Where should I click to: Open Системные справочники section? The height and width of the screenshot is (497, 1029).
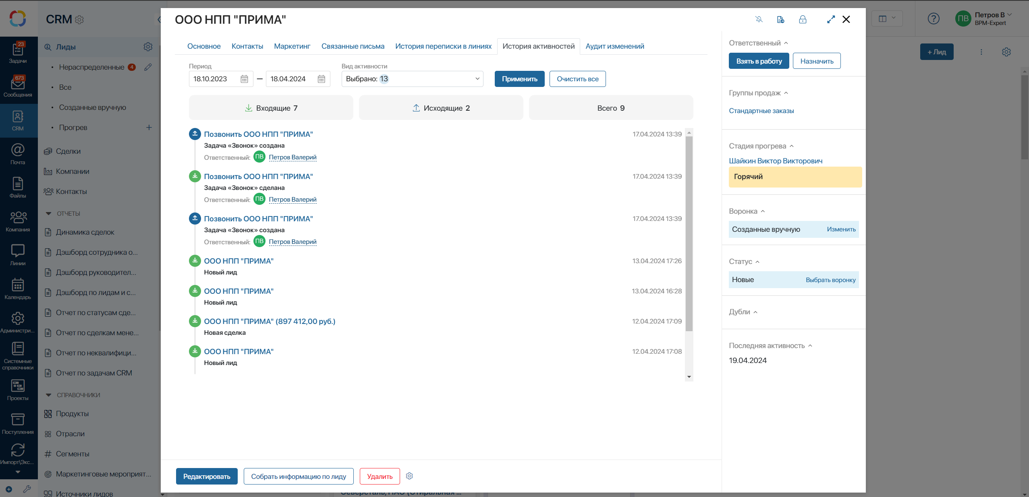click(x=18, y=356)
